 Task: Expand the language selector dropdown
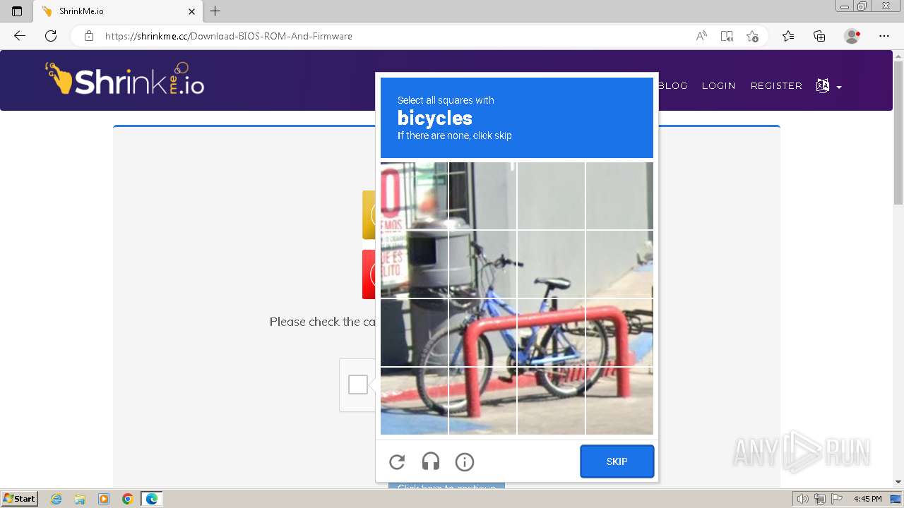(828, 86)
